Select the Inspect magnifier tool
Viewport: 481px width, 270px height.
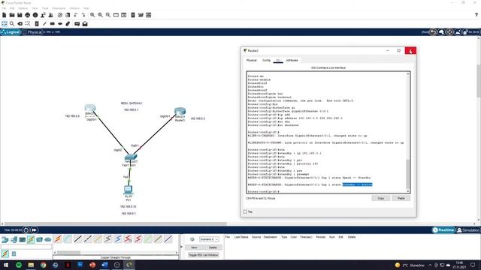tap(12, 23)
